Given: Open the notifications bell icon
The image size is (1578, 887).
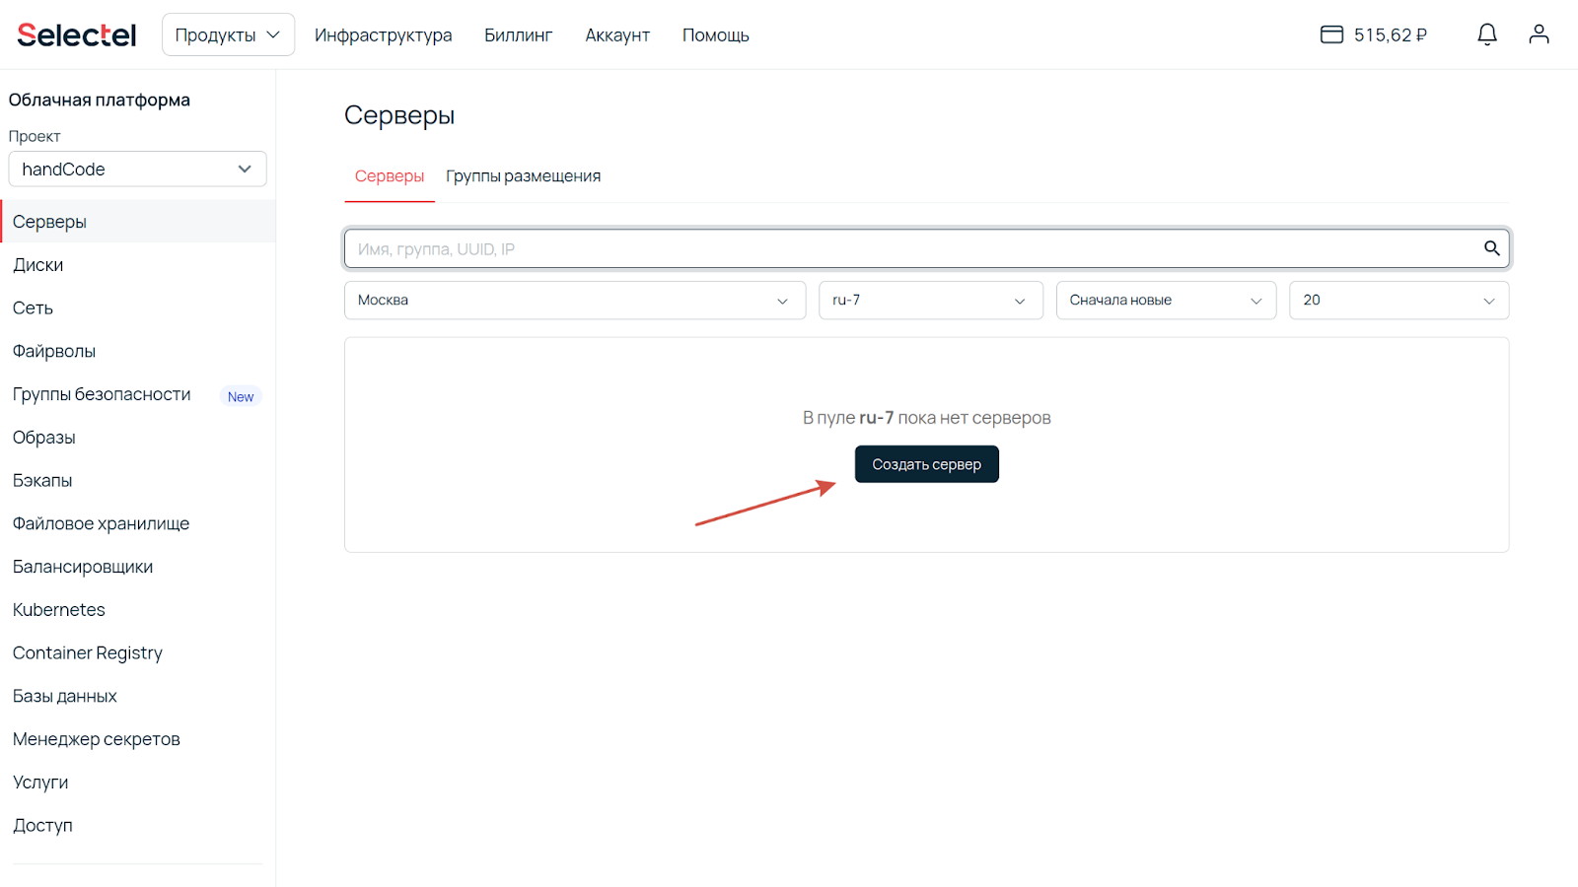Looking at the screenshot, I should point(1487,34).
